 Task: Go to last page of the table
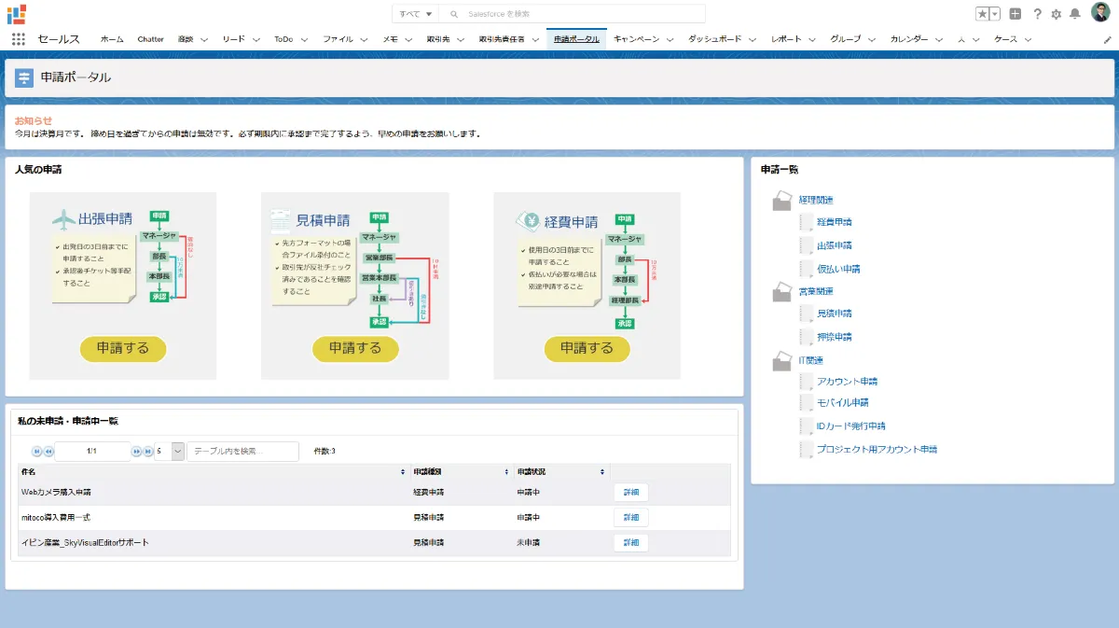(147, 451)
